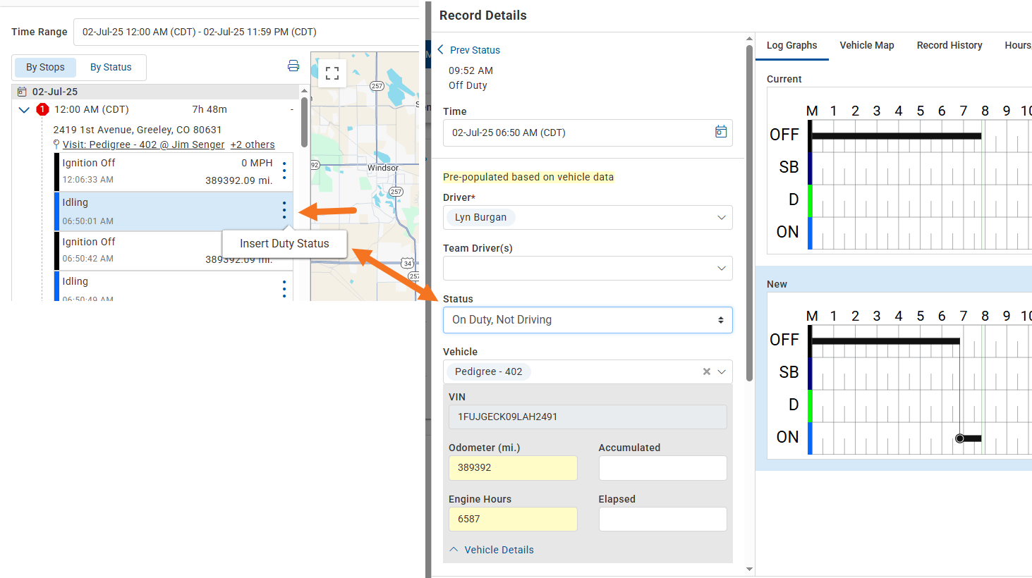Select the Log Graphs tab
The width and height of the screenshot is (1032, 578).
pos(791,45)
